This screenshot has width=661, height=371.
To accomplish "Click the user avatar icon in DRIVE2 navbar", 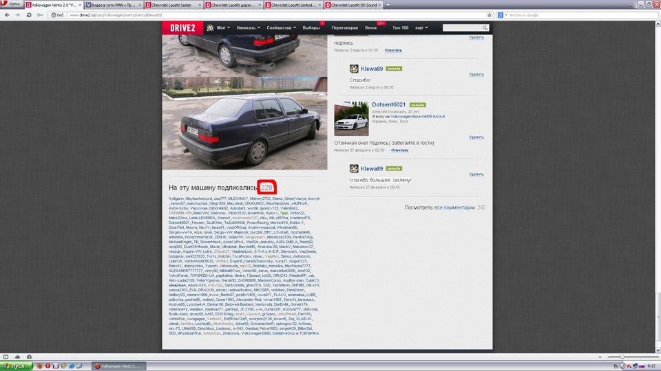I will pos(210,27).
